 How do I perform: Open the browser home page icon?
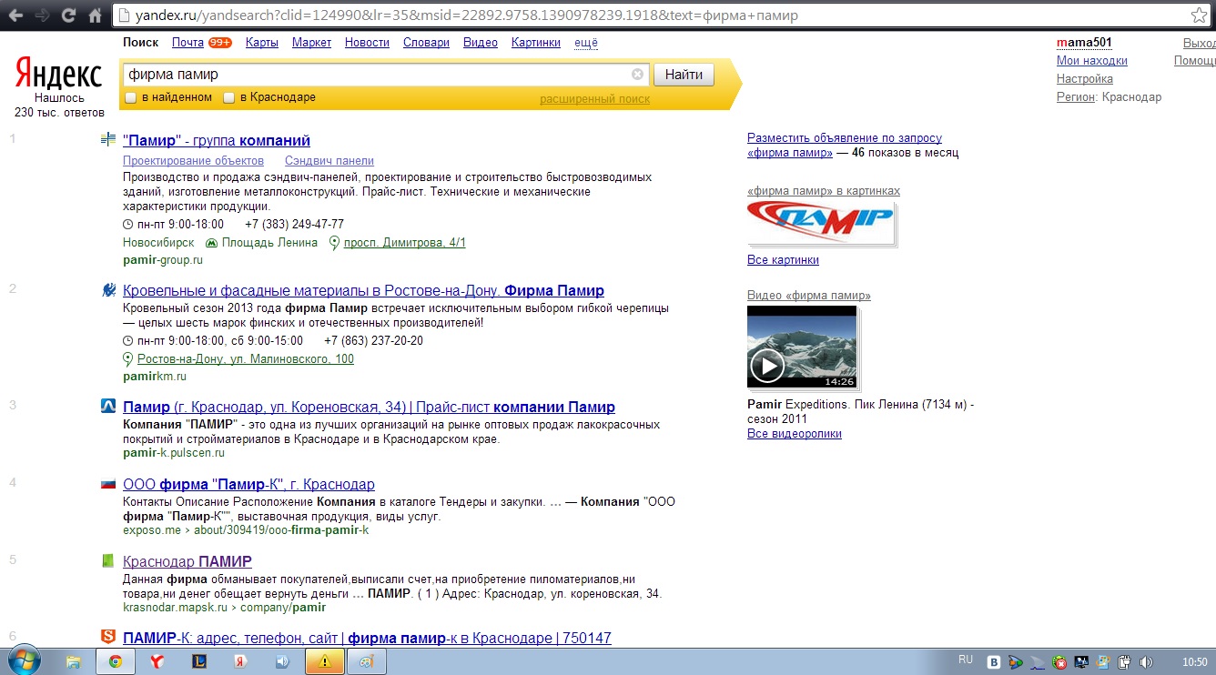[95, 15]
